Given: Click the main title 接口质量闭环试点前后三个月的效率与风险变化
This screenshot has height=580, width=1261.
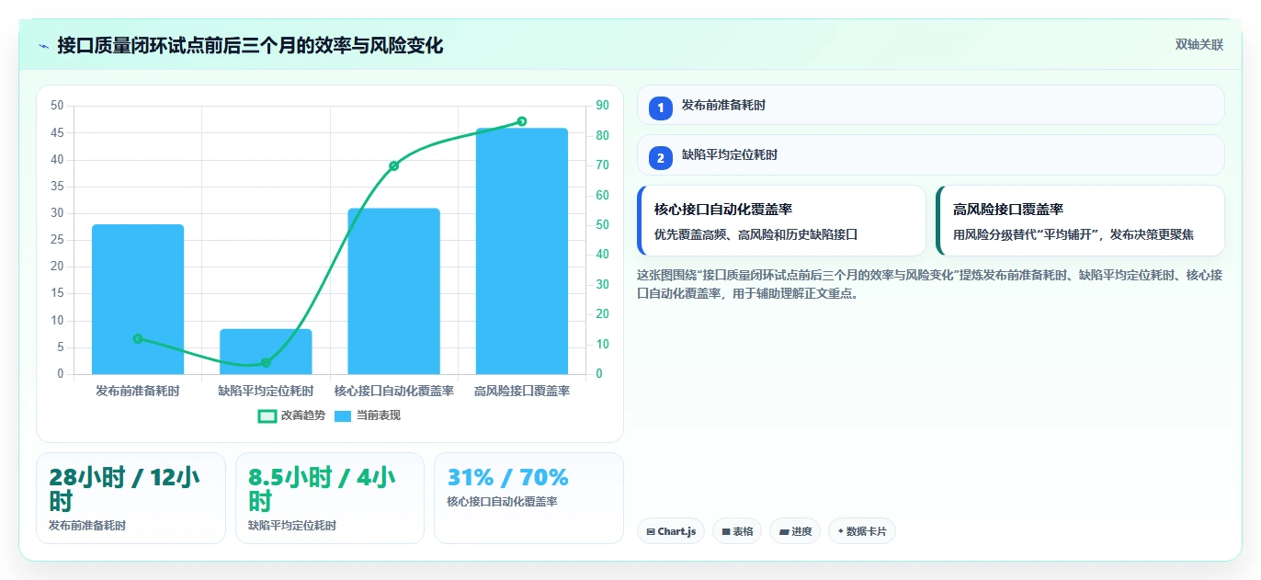Looking at the screenshot, I should tap(250, 45).
